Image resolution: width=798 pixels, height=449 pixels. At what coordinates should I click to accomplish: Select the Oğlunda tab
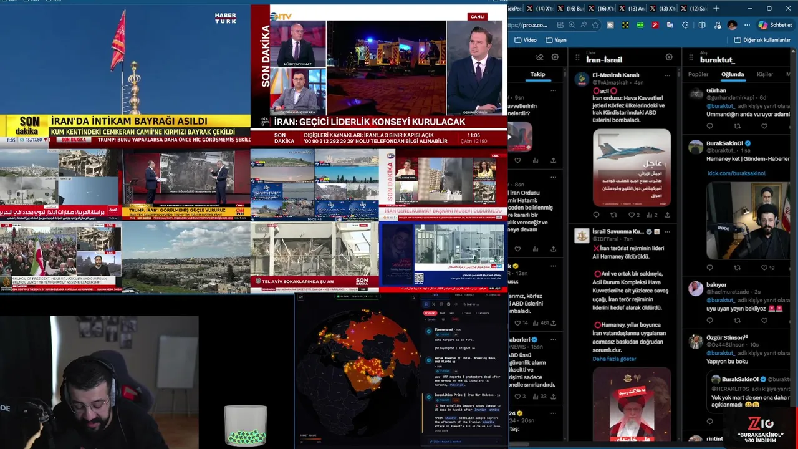[x=733, y=74]
